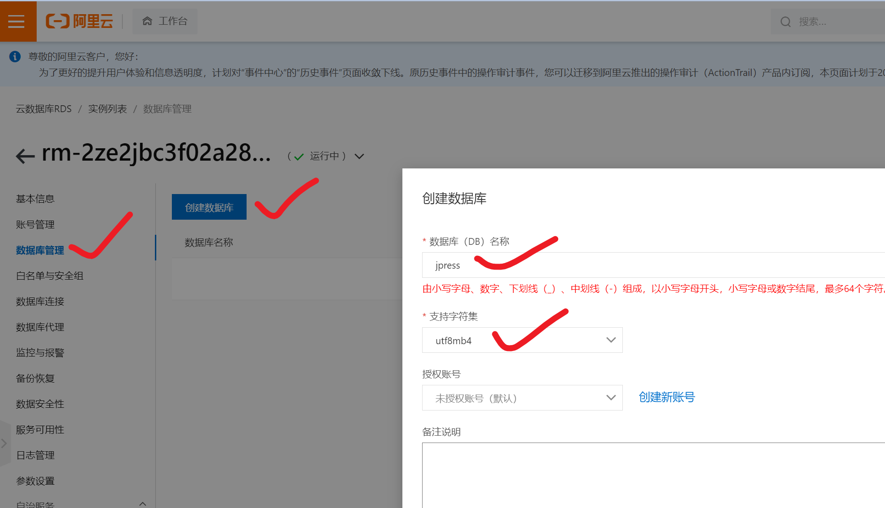Image resolution: width=885 pixels, height=508 pixels.
Task: Click the blue info notice icon
Action: pyautogui.click(x=15, y=56)
